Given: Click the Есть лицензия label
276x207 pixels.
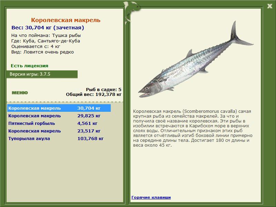Looking at the screenshot, I should (29, 66).
